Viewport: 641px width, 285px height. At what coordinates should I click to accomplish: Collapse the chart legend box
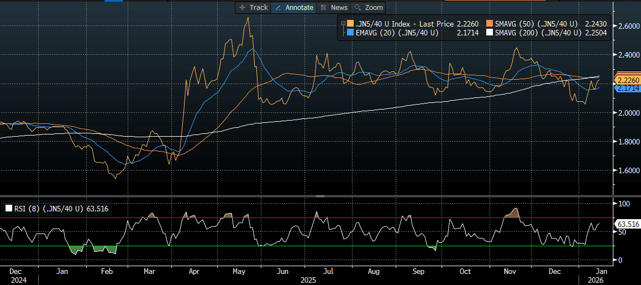tap(343, 23)
